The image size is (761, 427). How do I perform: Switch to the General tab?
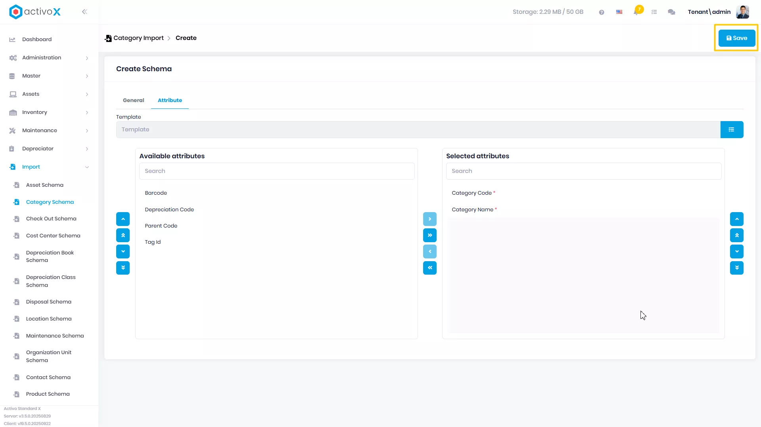tap(134, 101)
